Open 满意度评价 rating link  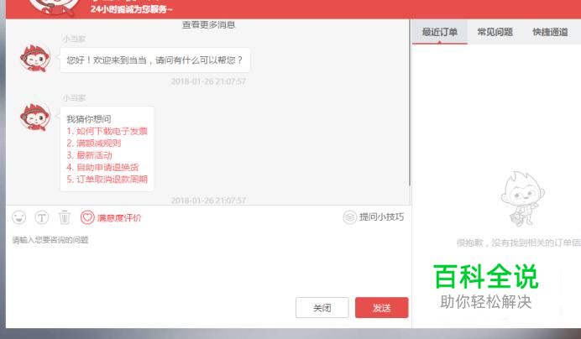[119, 218]
